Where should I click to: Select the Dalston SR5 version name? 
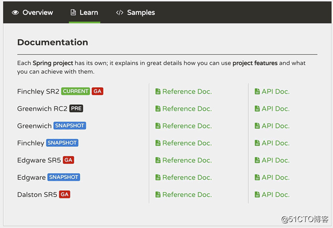(x=37, y=195)
